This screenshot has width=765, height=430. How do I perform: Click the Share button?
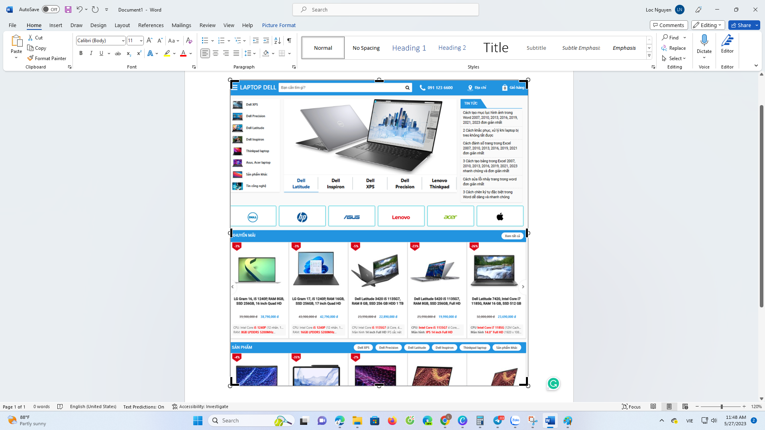click(741, 25)
